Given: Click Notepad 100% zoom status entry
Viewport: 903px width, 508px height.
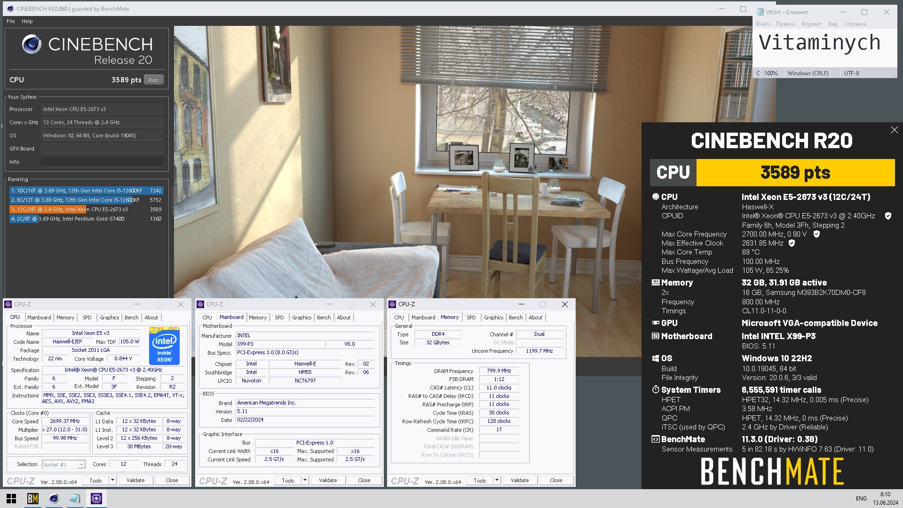Looking at the screenshot, I should coord(771,73).
